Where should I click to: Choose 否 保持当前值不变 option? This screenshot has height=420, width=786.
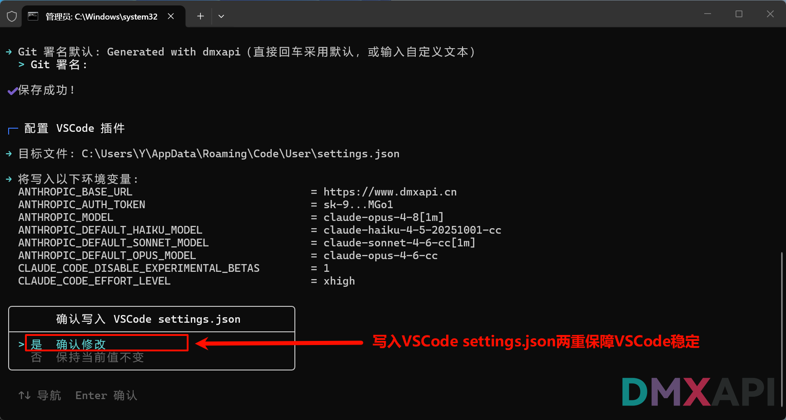87,358
